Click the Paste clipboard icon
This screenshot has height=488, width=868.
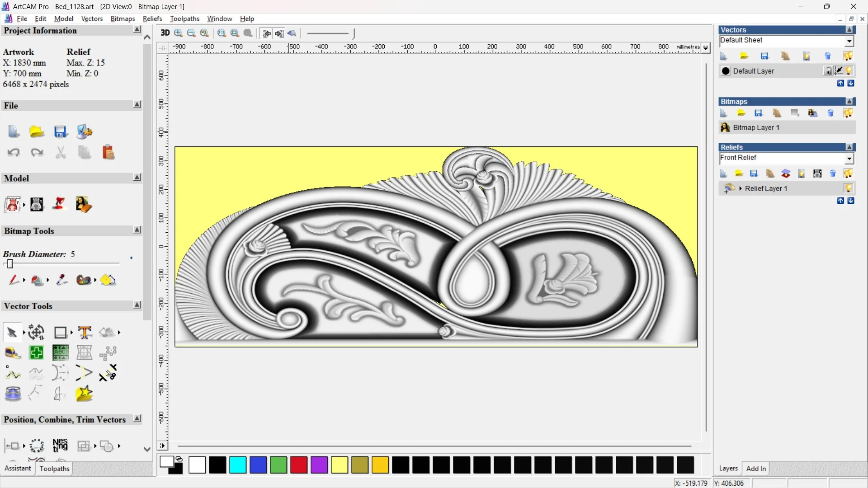(x=108, y=152)
